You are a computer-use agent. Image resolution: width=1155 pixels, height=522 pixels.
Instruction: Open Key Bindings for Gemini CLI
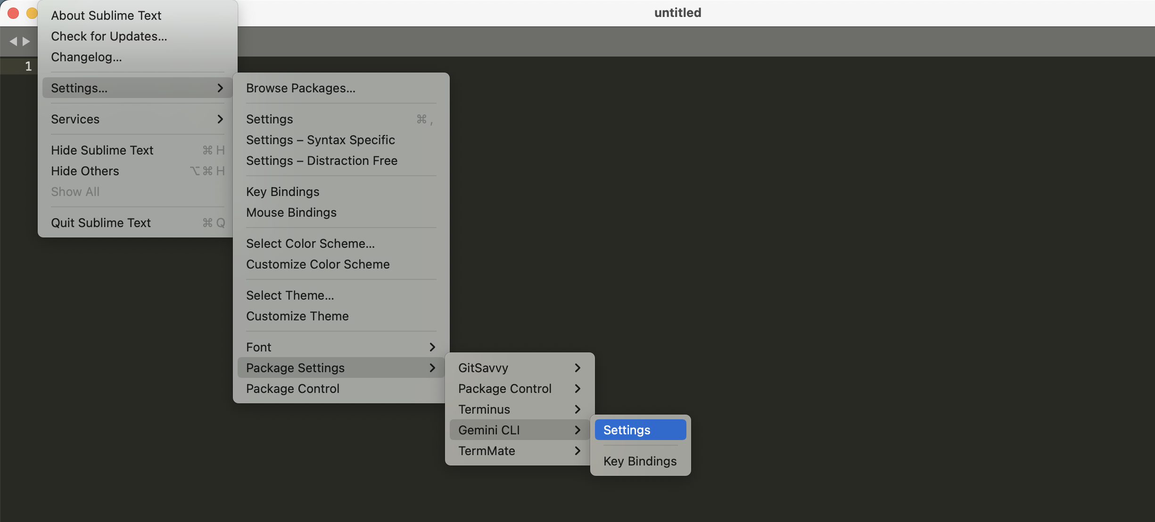point(639,461)
